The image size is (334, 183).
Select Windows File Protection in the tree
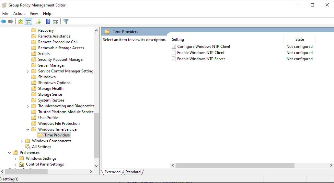click(59, 124)
